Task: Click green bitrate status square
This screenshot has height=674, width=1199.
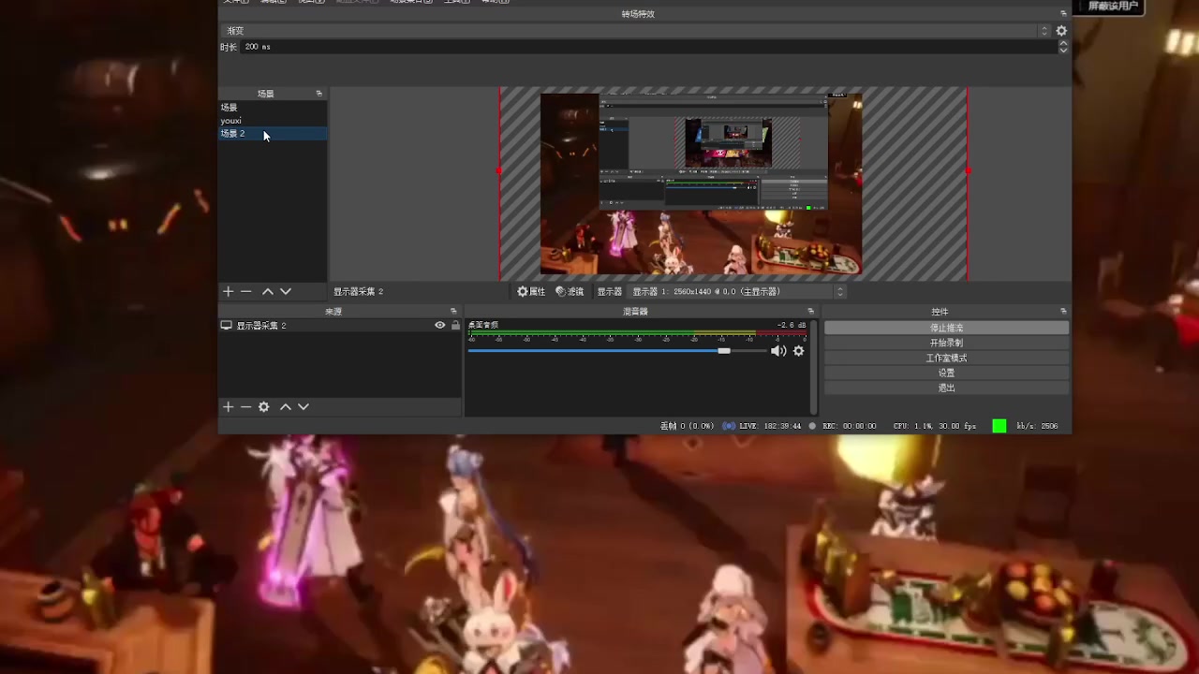Action: coord(999,426)
